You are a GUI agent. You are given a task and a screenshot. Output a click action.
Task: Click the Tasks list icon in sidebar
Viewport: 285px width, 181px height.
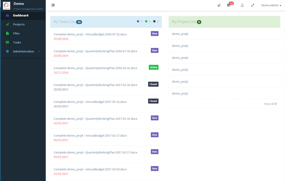pyautogui.click(x=8, y=42)
